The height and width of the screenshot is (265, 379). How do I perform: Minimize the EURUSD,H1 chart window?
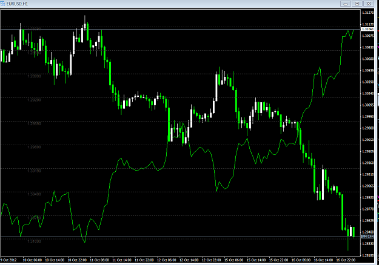point(346,4)
